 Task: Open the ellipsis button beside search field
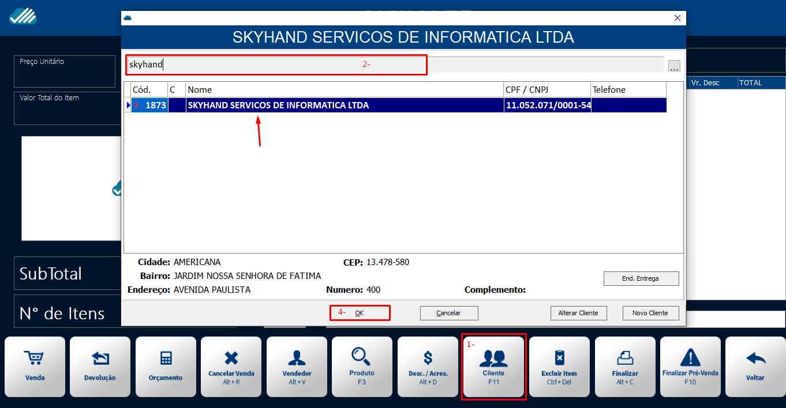pos(674,66)
